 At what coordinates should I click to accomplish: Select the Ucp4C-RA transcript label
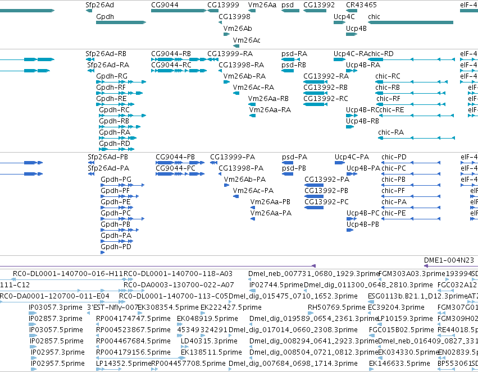click(350, 53)
